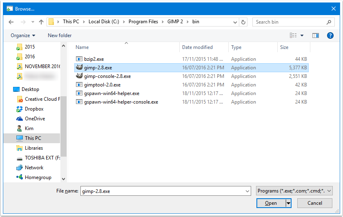Open the Organize dropdown menu
The image size is (343, 217).
23,35
